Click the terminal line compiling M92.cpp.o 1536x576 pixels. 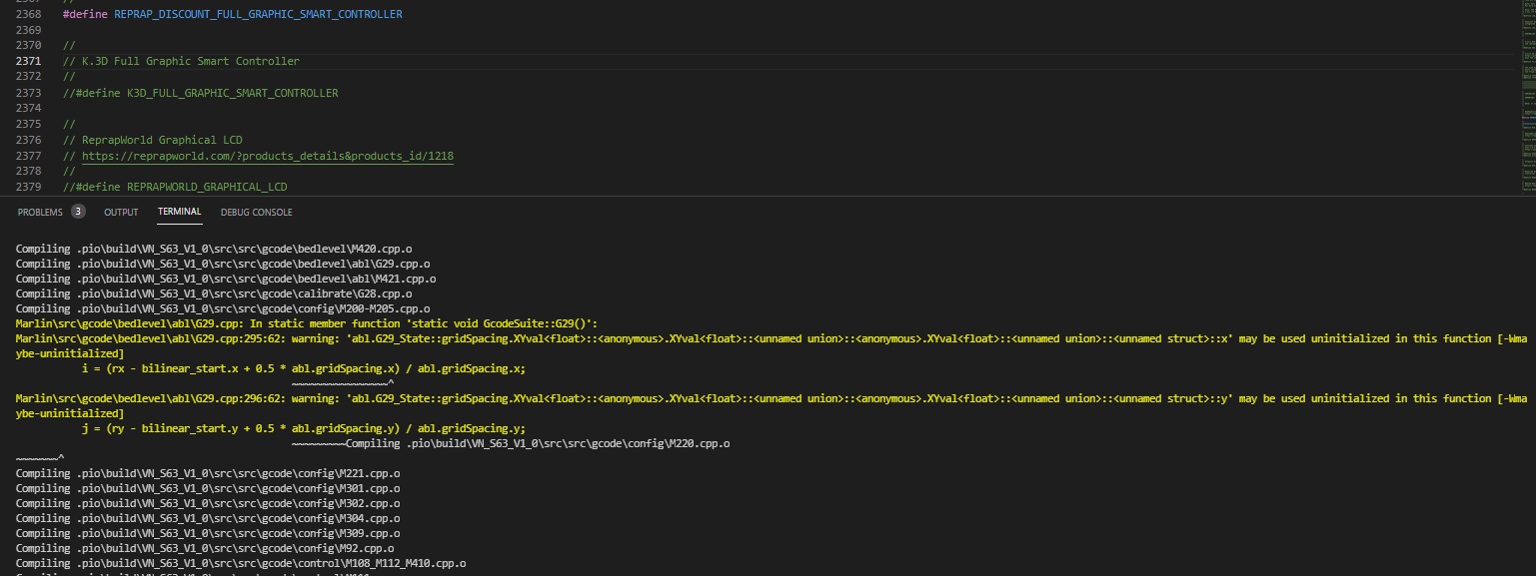205,548
